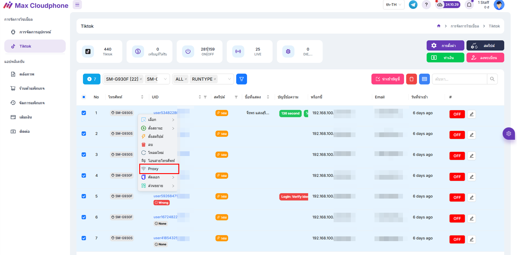
Task: Click the home breadcrumb icon
Action: click(438, 26)
